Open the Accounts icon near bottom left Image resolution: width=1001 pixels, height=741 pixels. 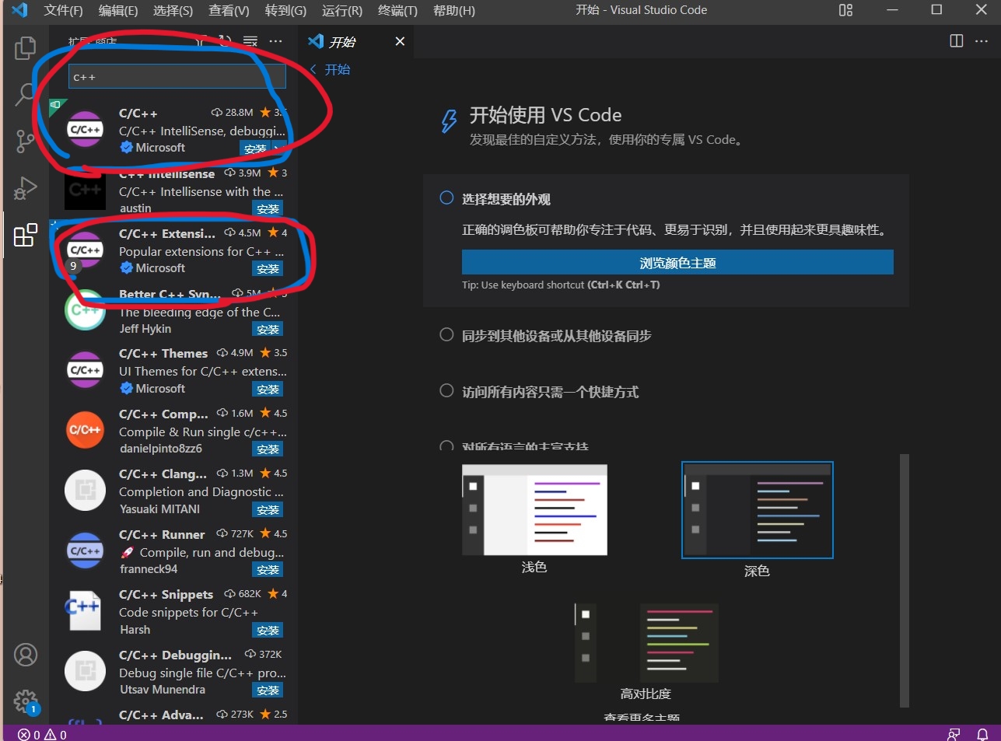point(25,655)
